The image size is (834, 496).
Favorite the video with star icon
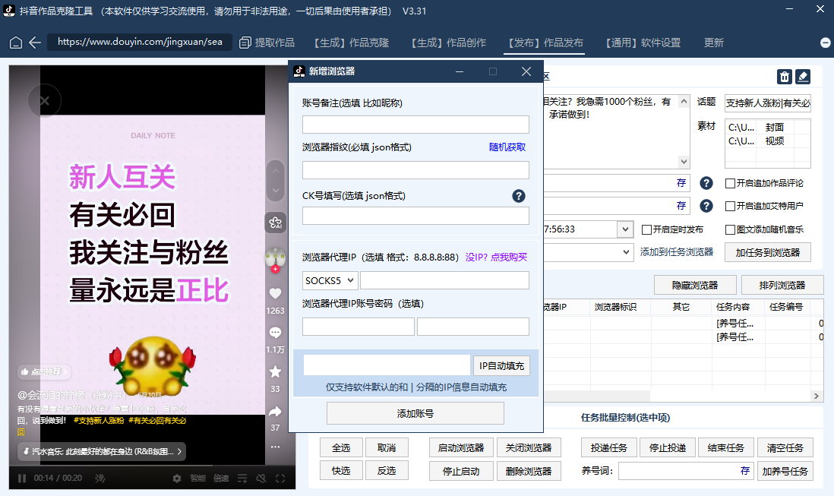[275, 371]
